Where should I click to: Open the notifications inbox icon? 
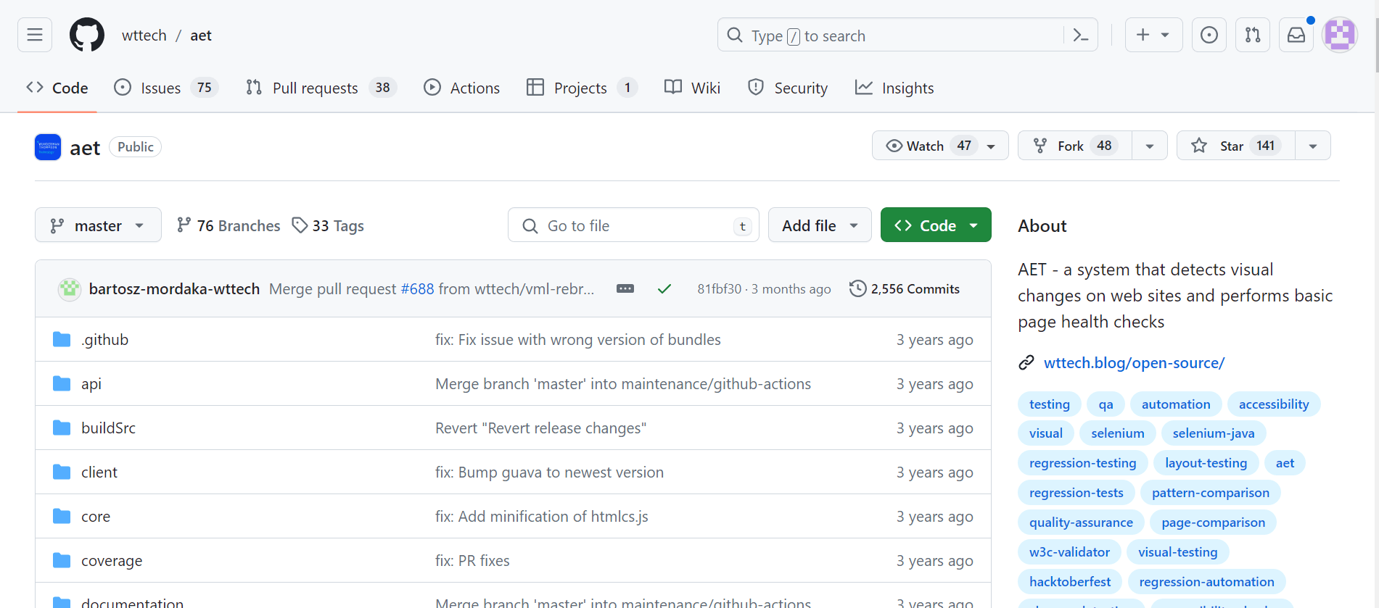pos(1296,35)
